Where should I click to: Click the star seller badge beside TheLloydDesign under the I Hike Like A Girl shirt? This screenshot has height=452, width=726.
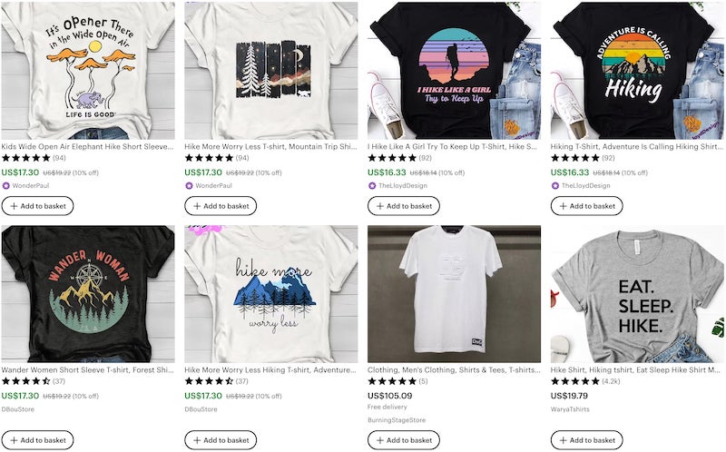click(x=372, y=186)
